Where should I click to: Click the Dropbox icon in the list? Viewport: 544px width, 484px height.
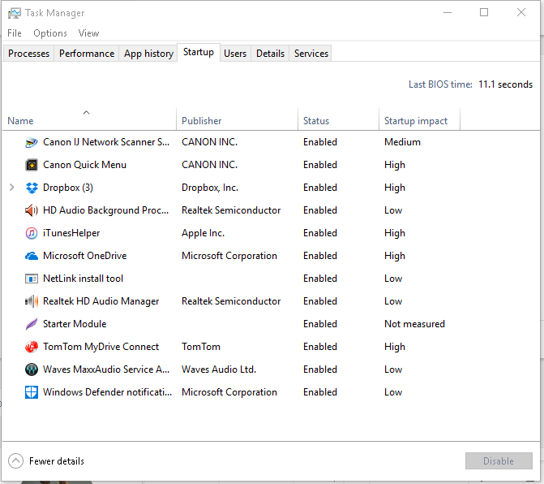point(32,188)
